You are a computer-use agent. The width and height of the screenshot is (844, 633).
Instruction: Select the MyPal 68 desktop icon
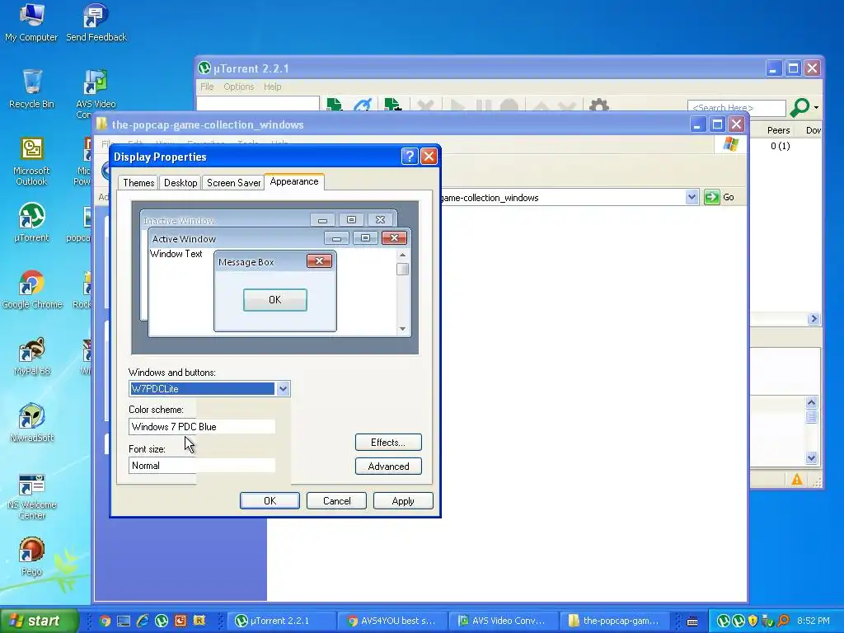coord(32,356)
